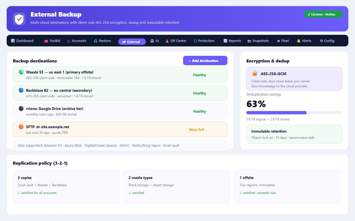Screen dimensions: 355x221
Task: Click the External Backup shield logo
Action: (19, 19)
